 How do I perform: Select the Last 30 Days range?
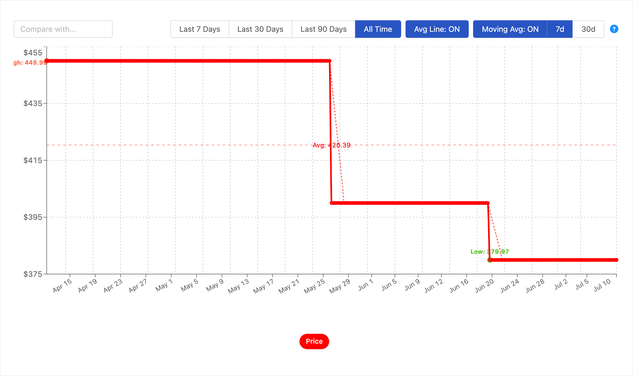(260, 29)
